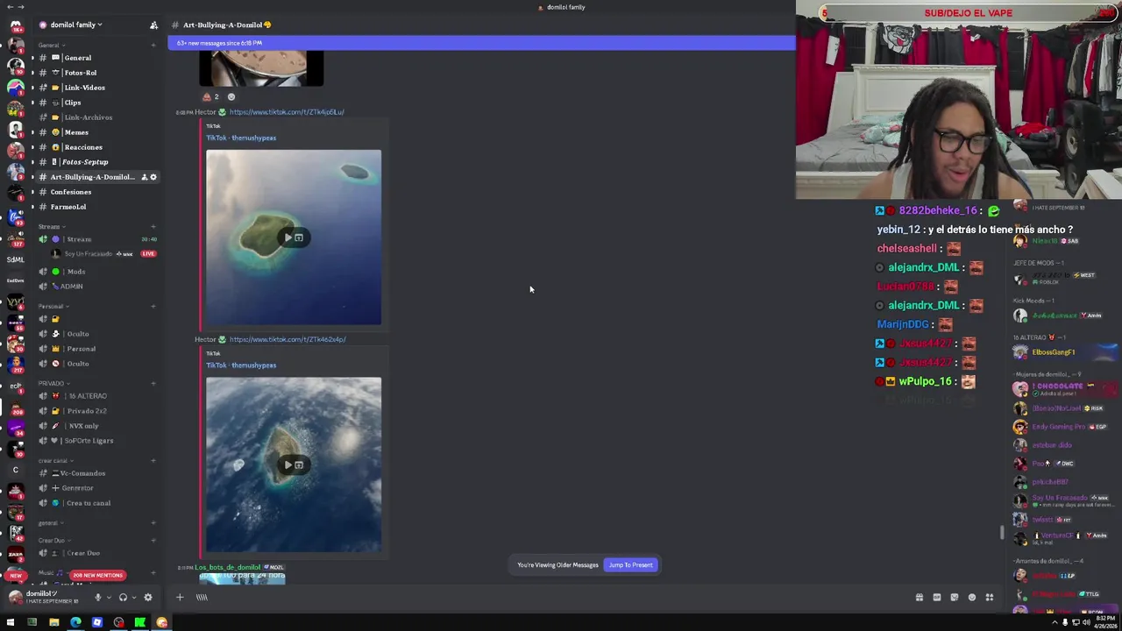Click the invite people icon by server name
Image resolution: width=1122 pixels, height=631 pixels.
153,25
